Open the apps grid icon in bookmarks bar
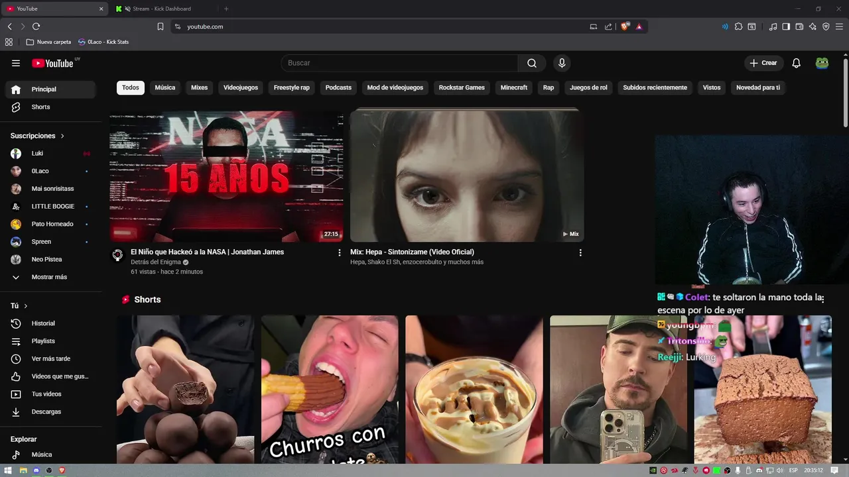The width and height of the screenshot is (849, 477). [9, 42]
